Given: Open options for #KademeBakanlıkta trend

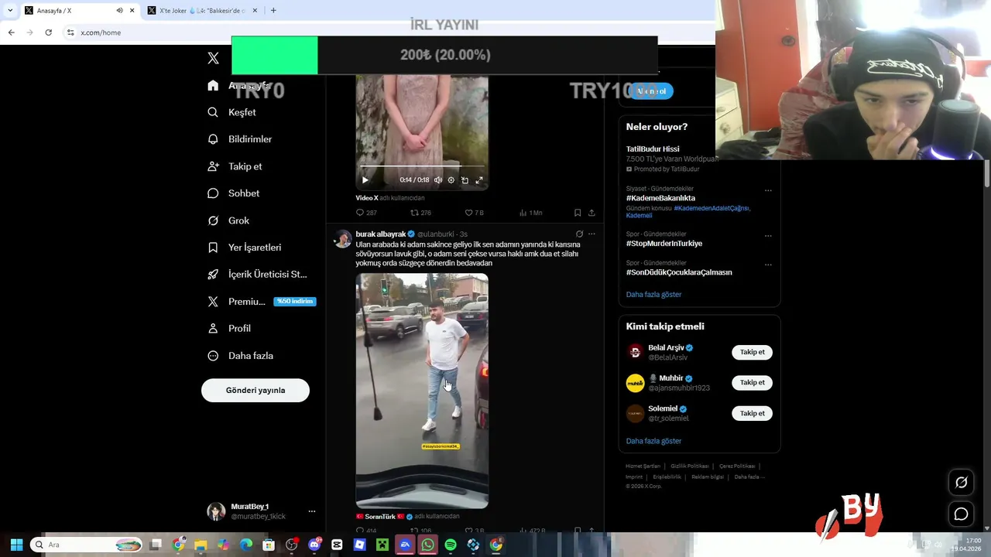Looking at the screenshot, I should (x=768, y=190).
